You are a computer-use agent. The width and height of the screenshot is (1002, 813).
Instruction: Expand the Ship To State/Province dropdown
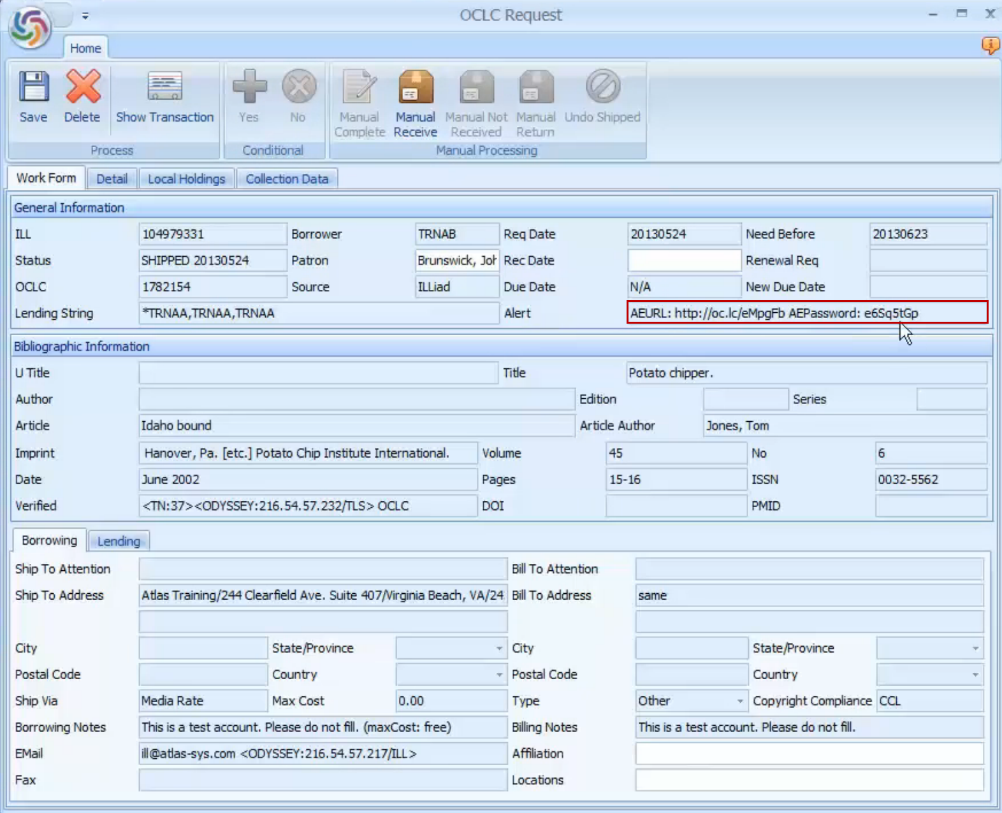(x=499, y=649)
